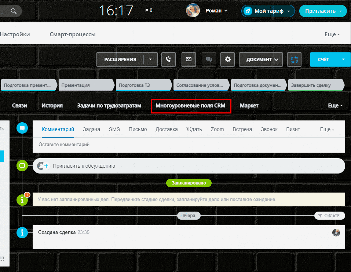
Task: Select the Подготовка докумен... stage
Action: 259,85
